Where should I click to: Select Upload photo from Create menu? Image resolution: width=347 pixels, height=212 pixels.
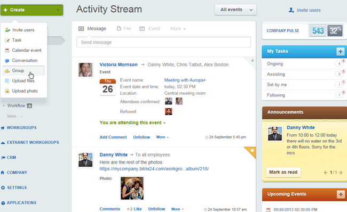(23, 91)
